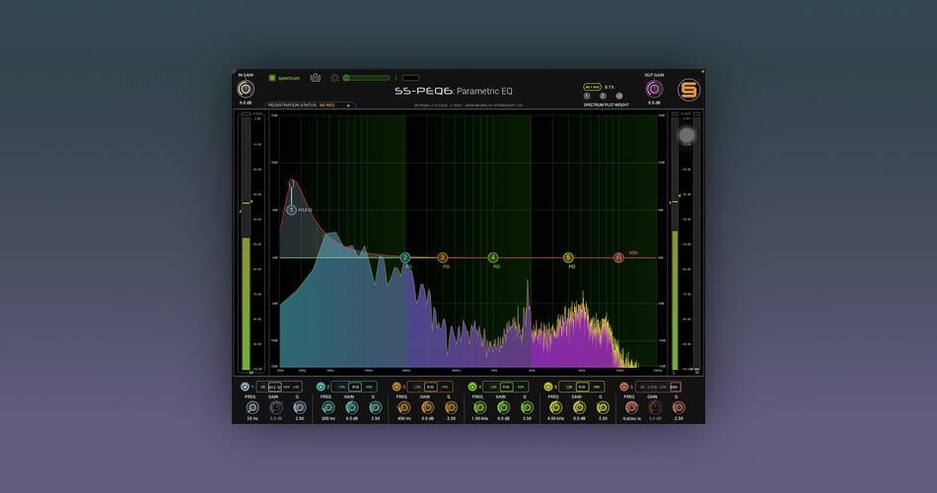Click band 4 Q knob

pos(527,407)
